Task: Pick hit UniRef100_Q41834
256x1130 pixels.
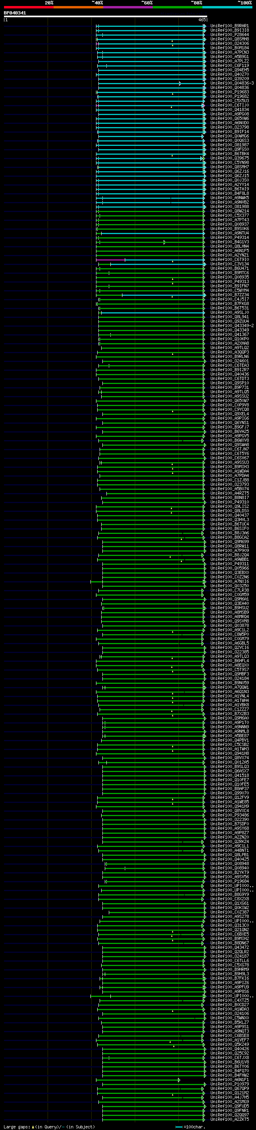Action: click(x=229, y=110)
